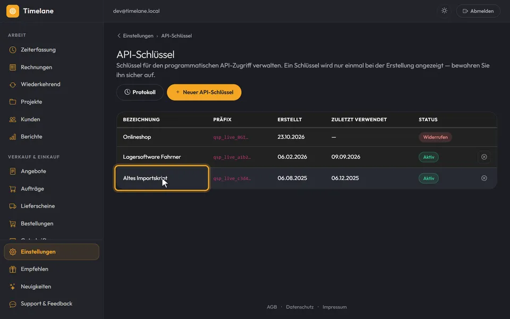The image size is (510, 319).
Task: Click the Aktiv badge for Lagersoftware Fahrner
Action: pos(429,157)
